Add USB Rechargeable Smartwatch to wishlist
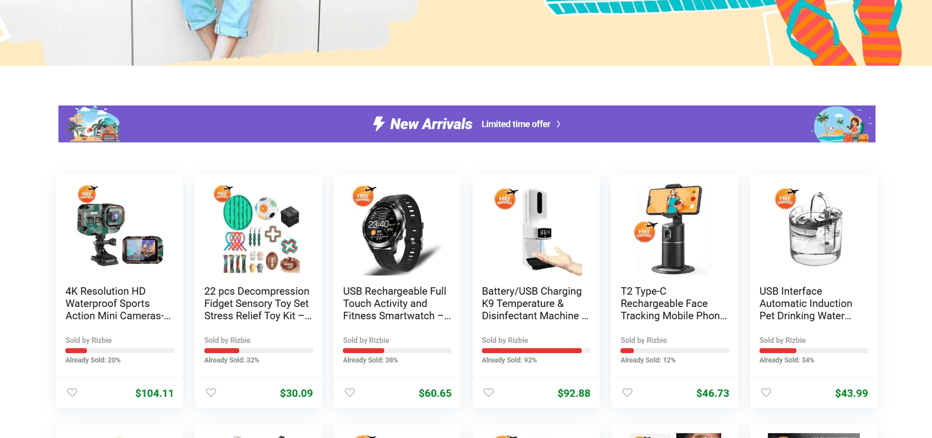 coord(349,393)
